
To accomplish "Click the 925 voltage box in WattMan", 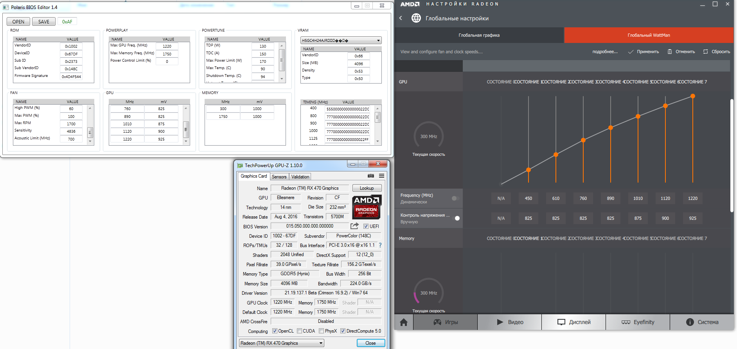I will click(x=693, y=218).
